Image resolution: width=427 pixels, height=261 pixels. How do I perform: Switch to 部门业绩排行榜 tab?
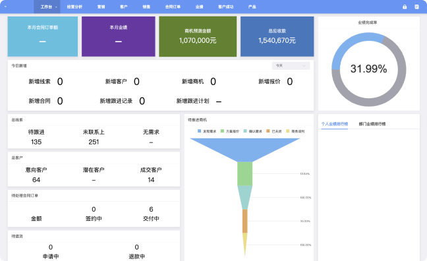click(x=372, y=124)
